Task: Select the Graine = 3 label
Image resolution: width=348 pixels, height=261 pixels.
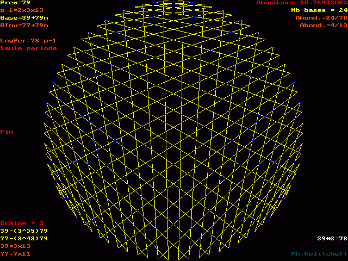Action: pos(22,223)
